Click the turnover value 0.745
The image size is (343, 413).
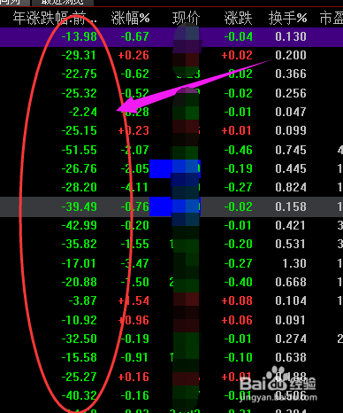(291, 150)
